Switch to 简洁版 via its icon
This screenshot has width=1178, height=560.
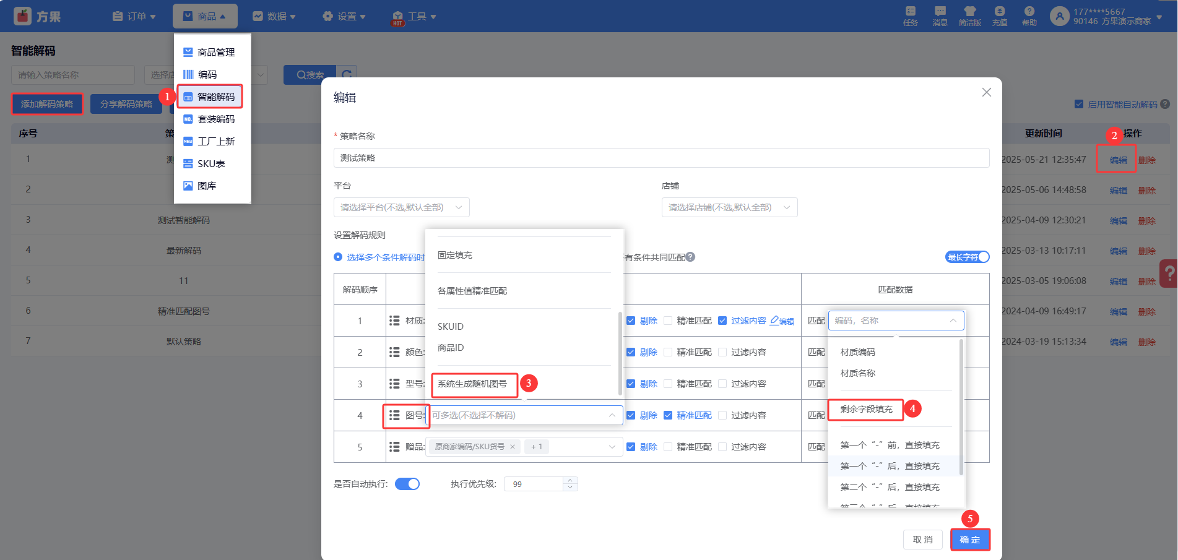(969, 12)
